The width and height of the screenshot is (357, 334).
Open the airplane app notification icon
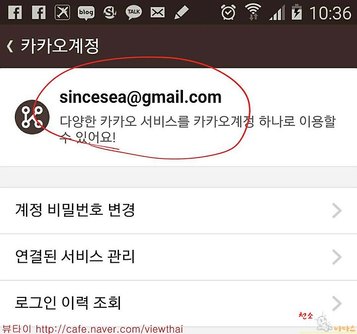point(62,12)
